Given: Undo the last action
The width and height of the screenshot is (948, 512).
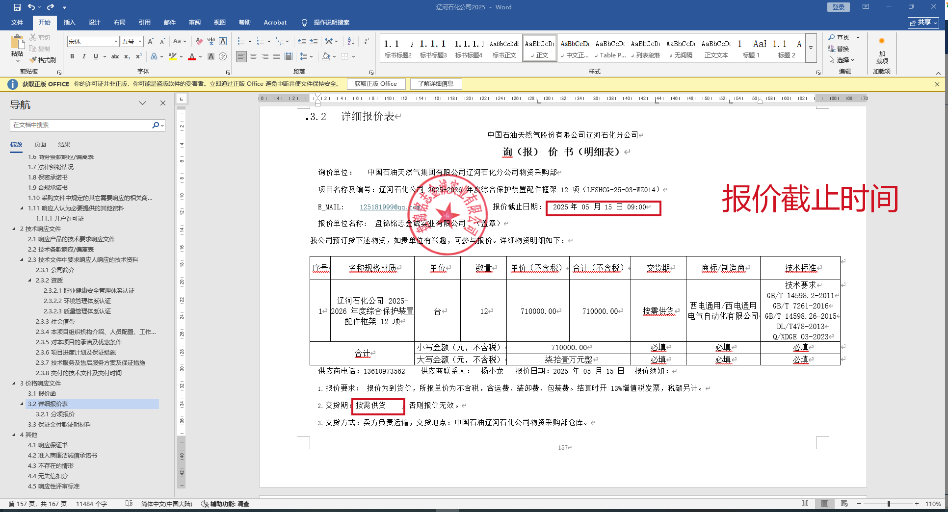Looking at the screenshot, I should [x=31, y=7].
